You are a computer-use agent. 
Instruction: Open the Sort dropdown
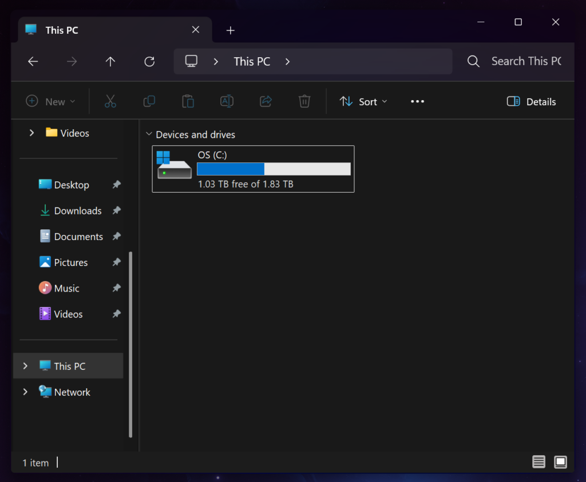coord(363,102)
